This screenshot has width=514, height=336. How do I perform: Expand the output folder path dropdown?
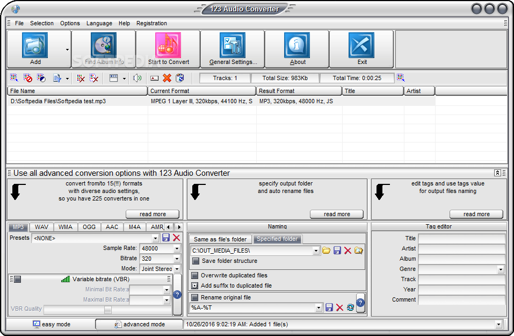click(x=316, y=251)
